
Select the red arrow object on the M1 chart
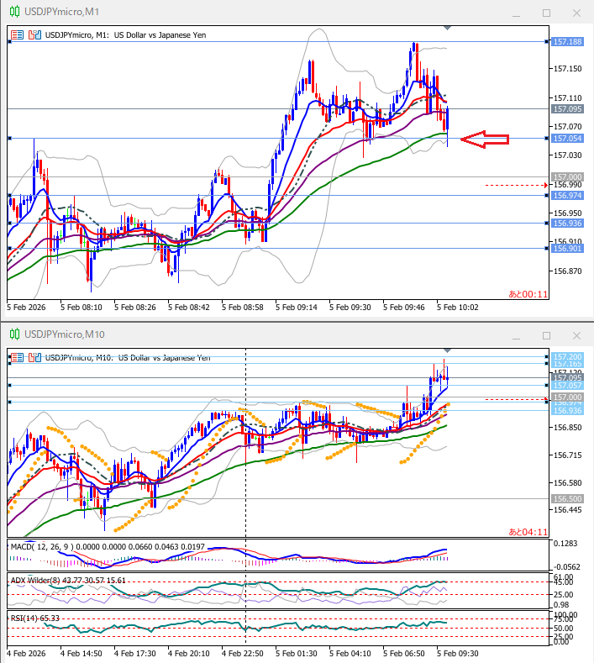(x=486, y=139)
